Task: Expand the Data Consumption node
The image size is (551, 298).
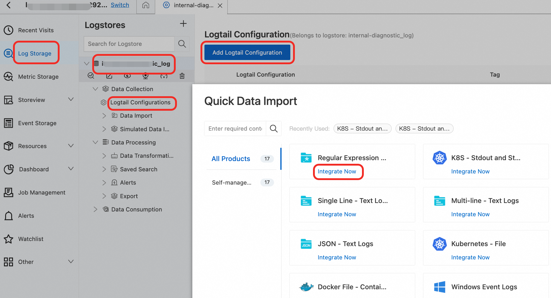Action: (95, 209)
